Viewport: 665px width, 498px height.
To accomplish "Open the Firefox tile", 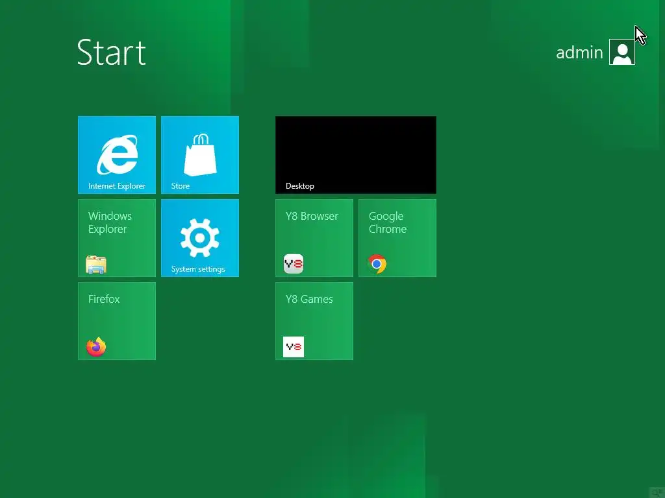I will coord(117,321).
